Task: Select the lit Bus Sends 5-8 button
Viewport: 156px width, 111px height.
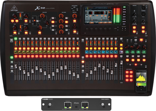Action: (66, 22)
